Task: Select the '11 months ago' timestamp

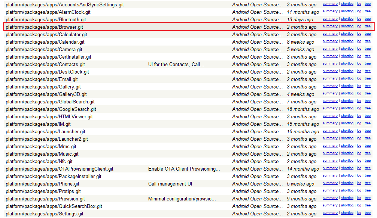Action: click(303, 12)
